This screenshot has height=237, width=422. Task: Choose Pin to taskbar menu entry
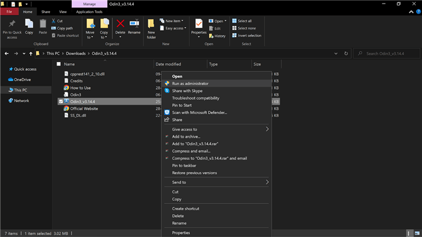pos(216,165)
